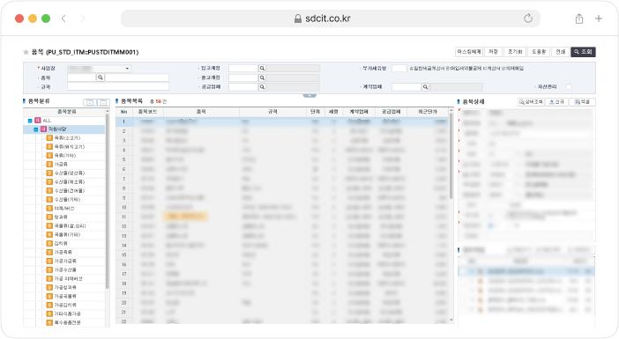Screen dimensions: 619x339
Task: Collapse the ALL tree node
Action: click(30, 121)
